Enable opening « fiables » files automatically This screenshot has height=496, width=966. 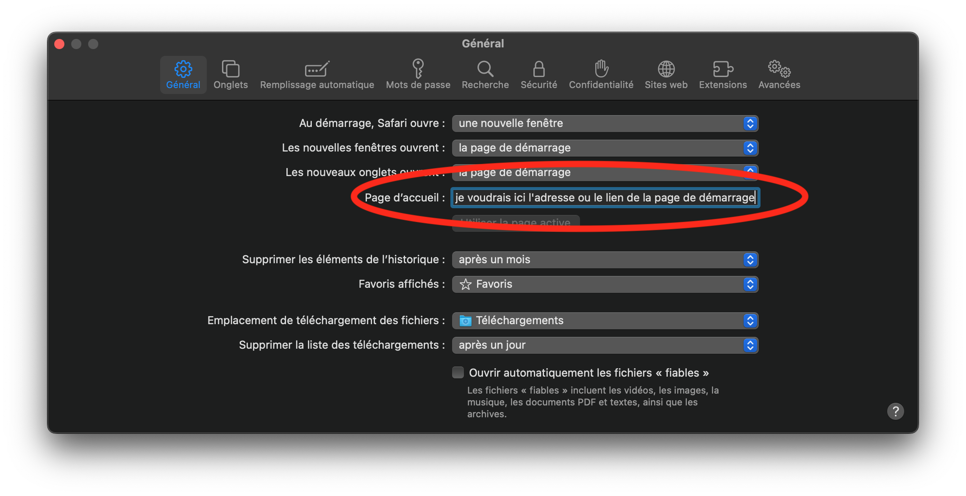[x=458, y=372]
